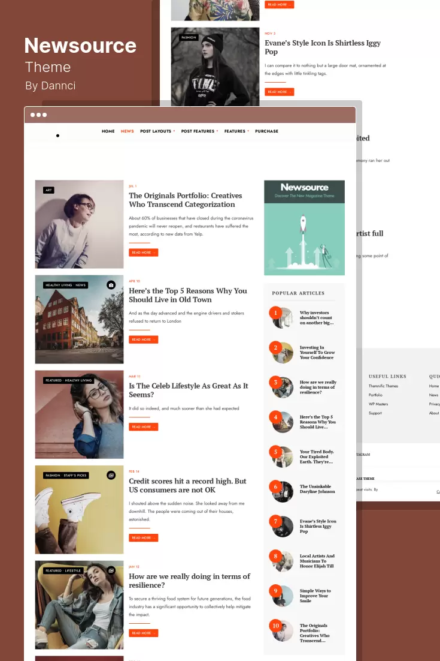The height and width of the screenshot is (661, 440).
Task: Click READ MORE under Evane's Style Icon article
Action: [280, 92]
